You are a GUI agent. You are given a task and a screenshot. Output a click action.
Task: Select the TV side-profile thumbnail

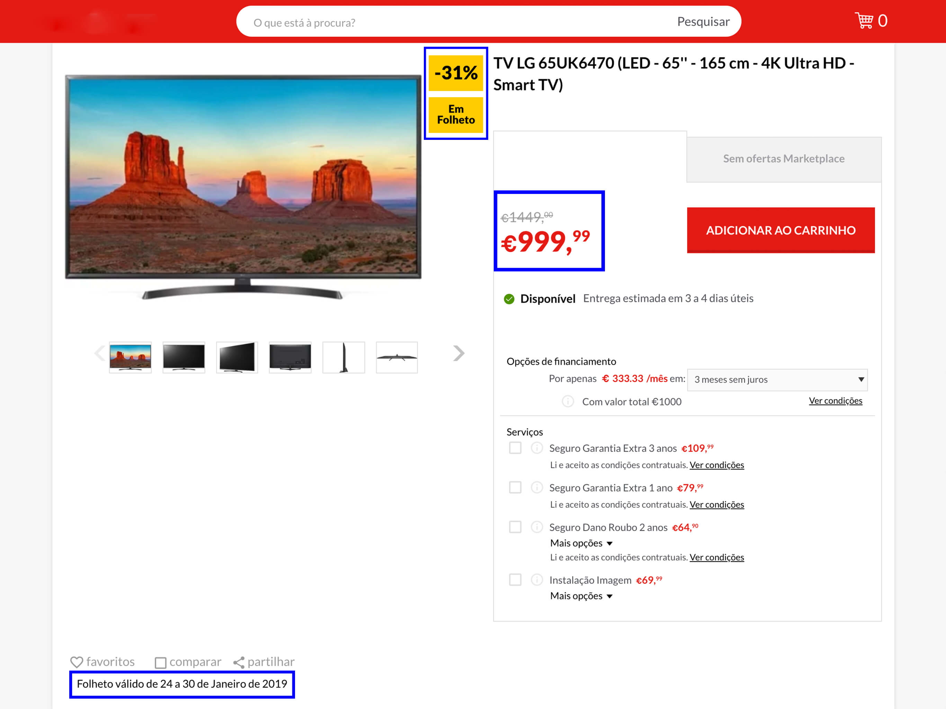point(343,357)
